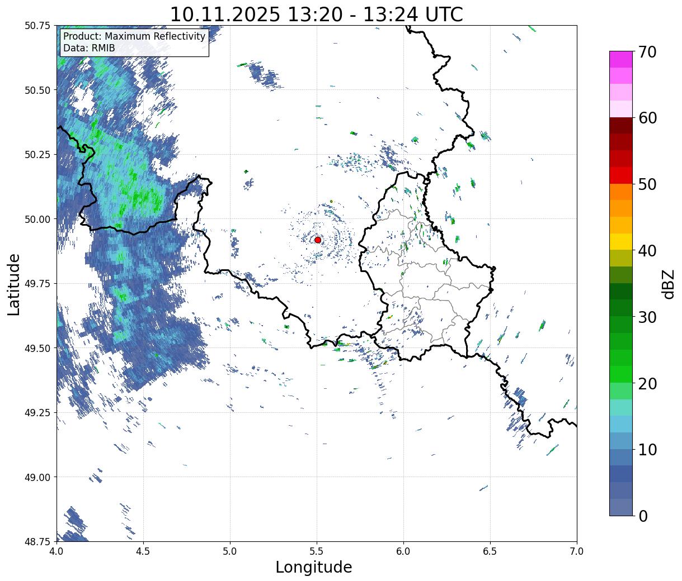Click the 'Latitude' axis label
This screenshot has width=682, height=581.
[x=15, y=284]
